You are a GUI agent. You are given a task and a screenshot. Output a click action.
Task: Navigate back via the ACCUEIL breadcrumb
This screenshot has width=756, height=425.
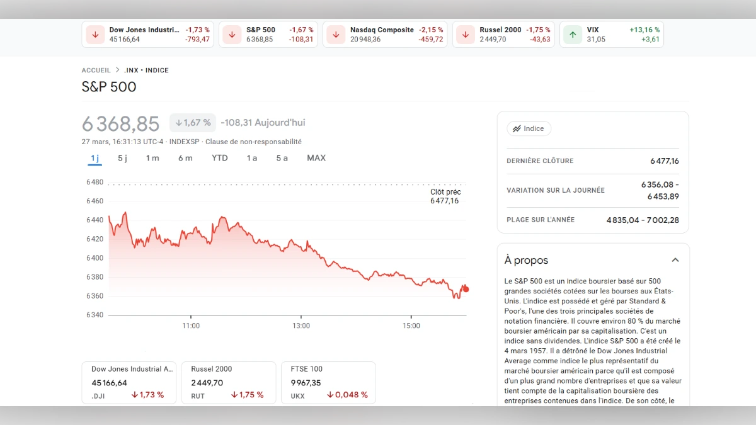[96, 70]
